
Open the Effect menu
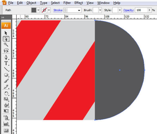click(x=79, y=3)
